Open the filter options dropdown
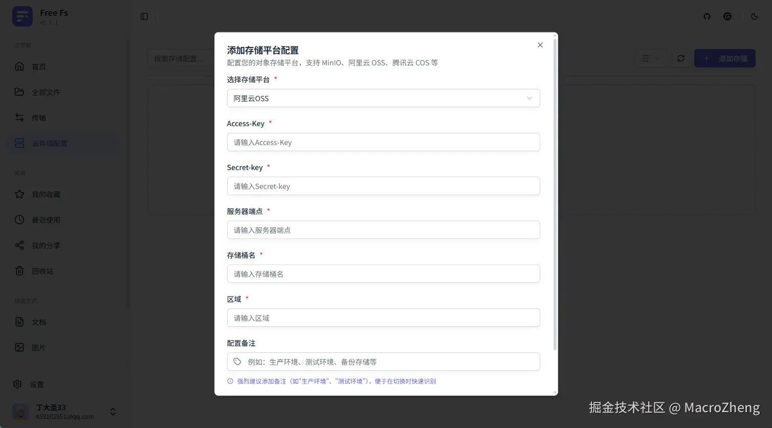Viewport: 772px width, 428px height. (651, 59)
